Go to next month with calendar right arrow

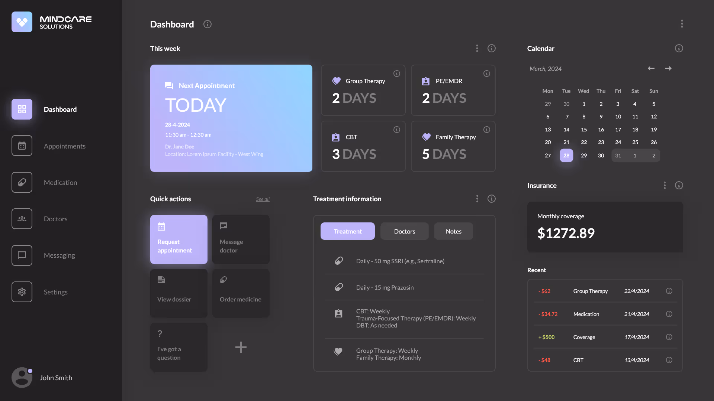[x=668, y=68]
